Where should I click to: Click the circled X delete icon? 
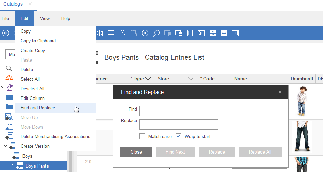(145, 33)
